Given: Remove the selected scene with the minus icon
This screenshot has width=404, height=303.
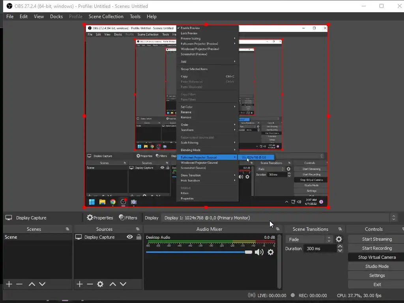Looking at the screenshot, I should (x=19, y=284).
